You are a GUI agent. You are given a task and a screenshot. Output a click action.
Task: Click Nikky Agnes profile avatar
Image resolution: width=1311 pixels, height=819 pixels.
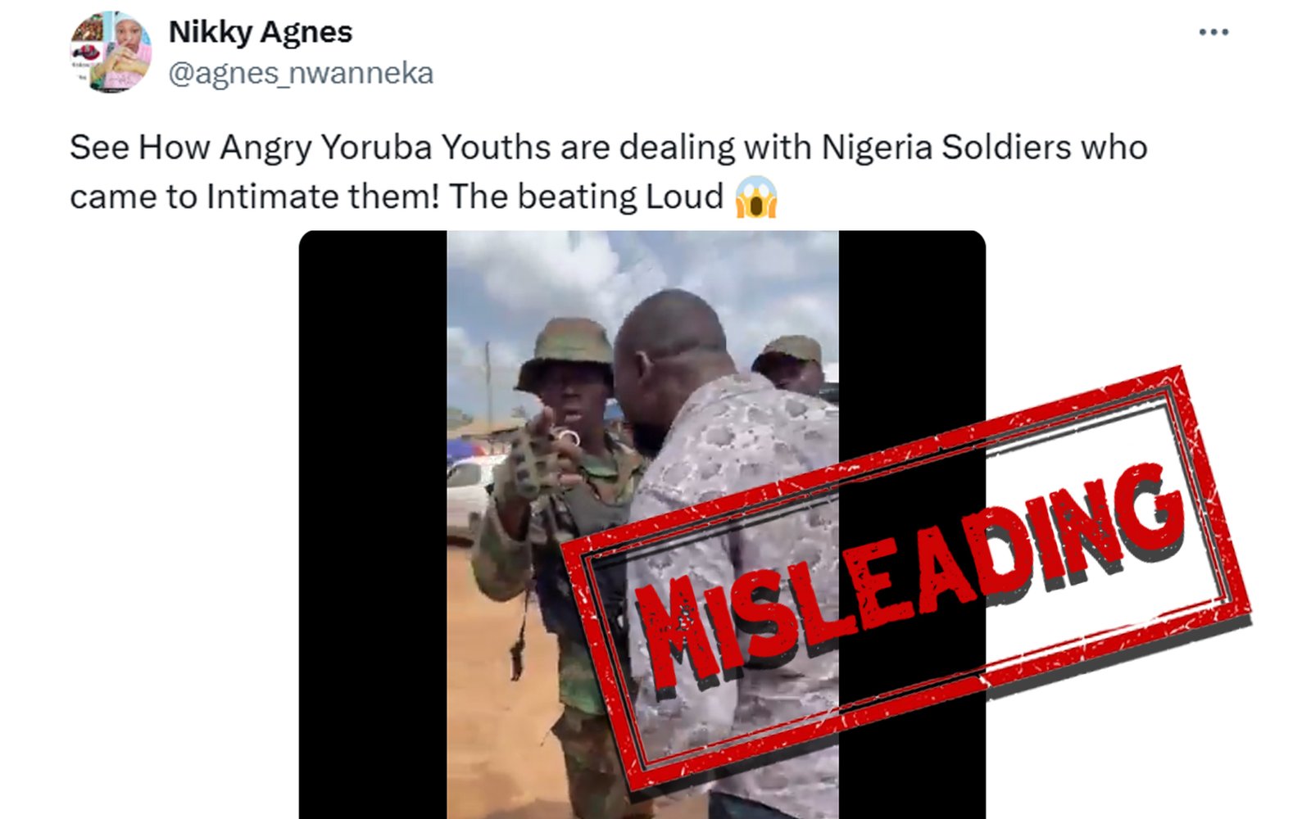pos(111,52)
